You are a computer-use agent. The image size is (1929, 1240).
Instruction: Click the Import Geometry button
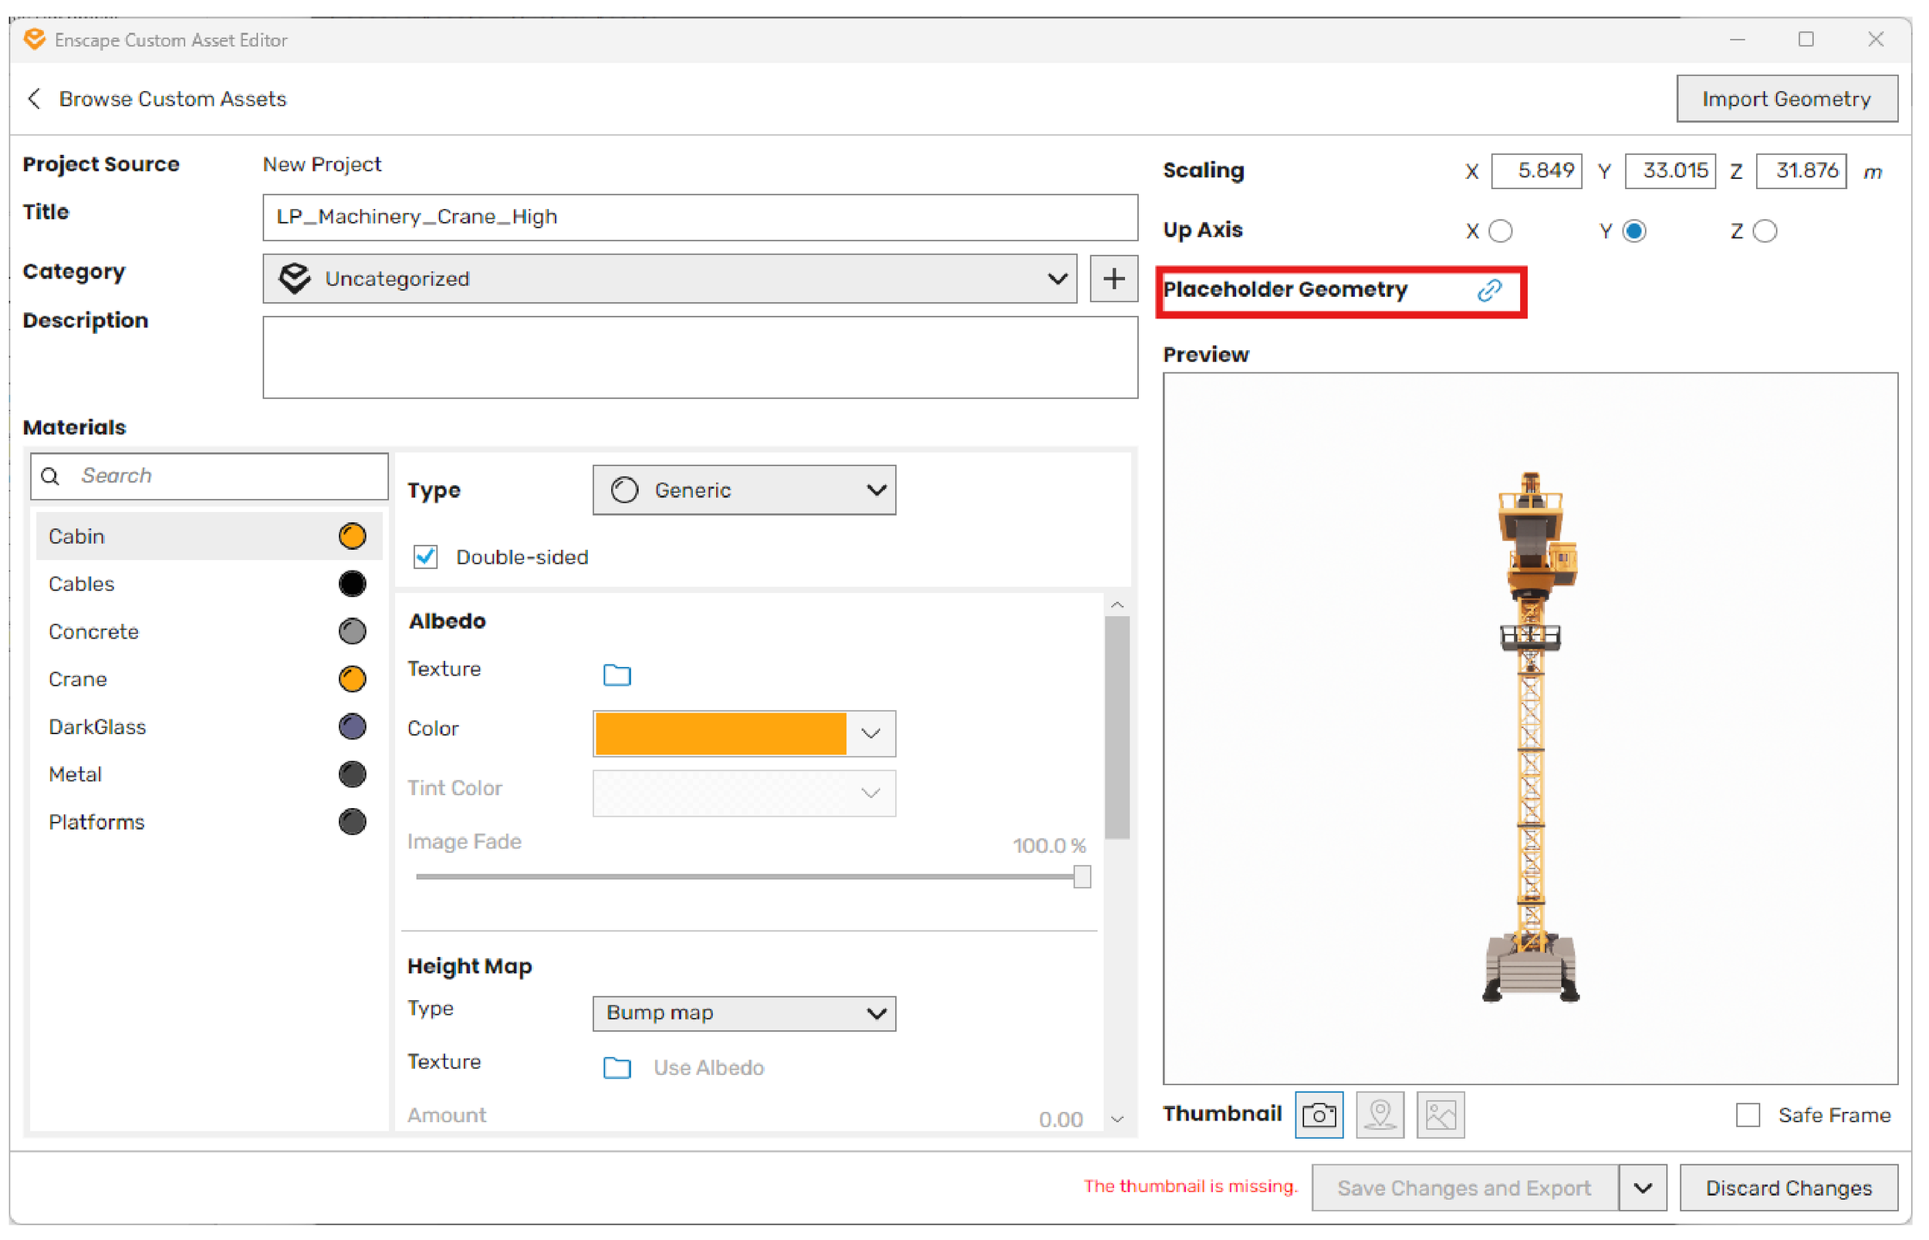[1786, 99]
